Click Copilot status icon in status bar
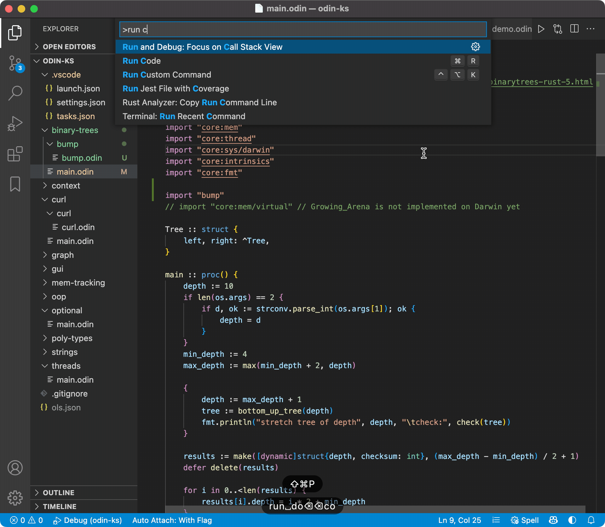The width and height of the screenshot is (605, 527). click(x=554, y=520)
